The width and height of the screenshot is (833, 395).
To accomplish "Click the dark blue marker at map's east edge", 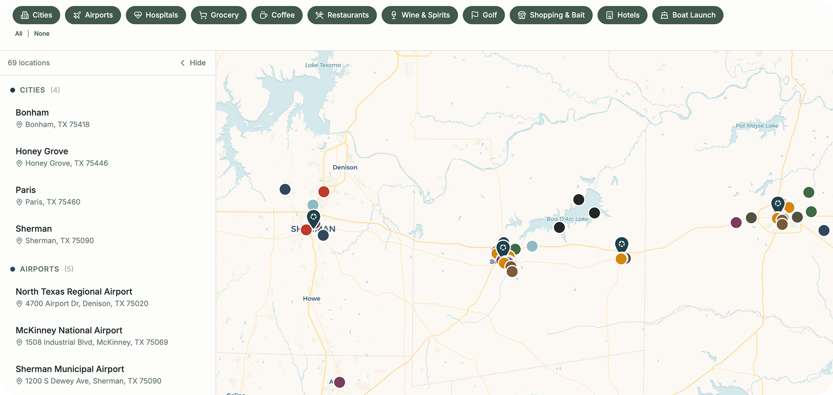I will 824,230.
